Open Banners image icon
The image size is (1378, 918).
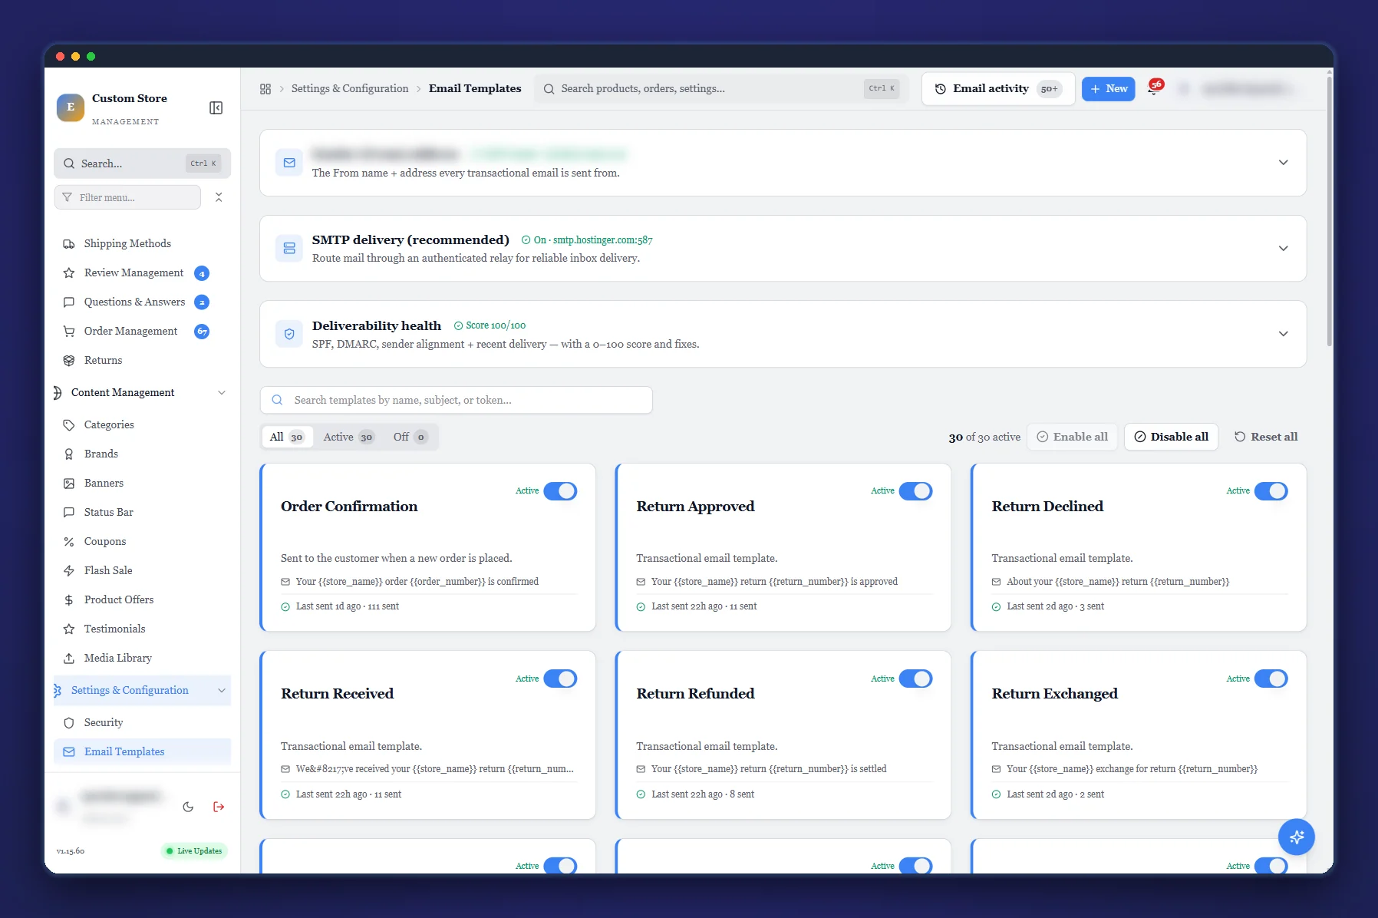click(x=69, y=484)
